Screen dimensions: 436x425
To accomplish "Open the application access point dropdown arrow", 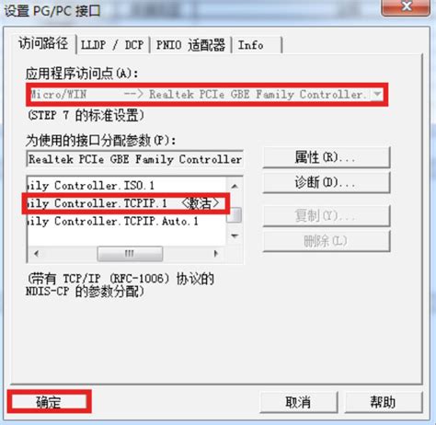I will [377, 94].
